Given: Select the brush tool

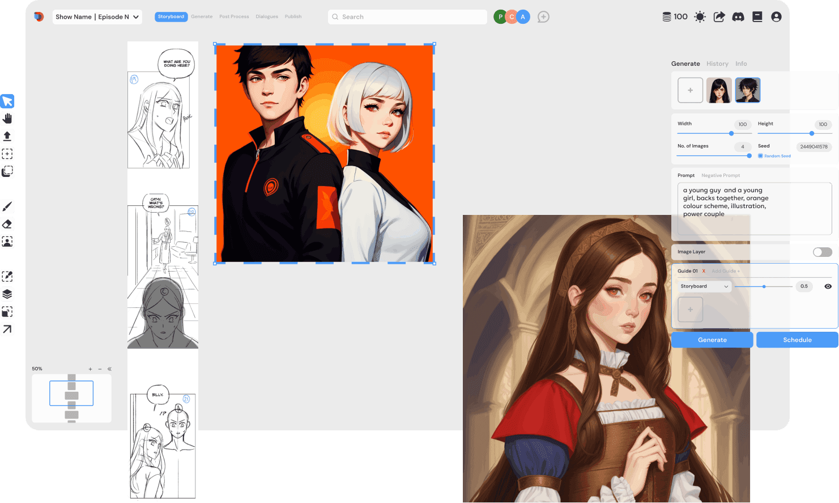Looking at the screenshot, I should tap(7, 206).
